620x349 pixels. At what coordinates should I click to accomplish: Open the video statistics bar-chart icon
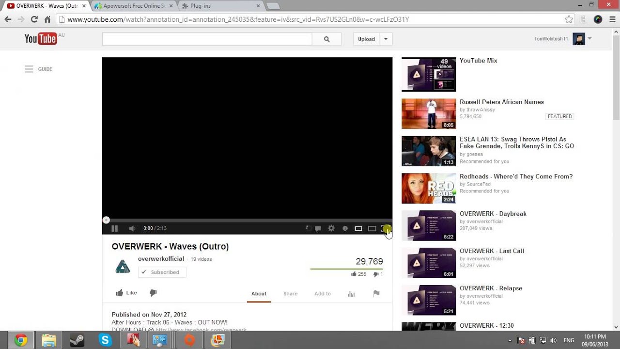pos(351,294)
